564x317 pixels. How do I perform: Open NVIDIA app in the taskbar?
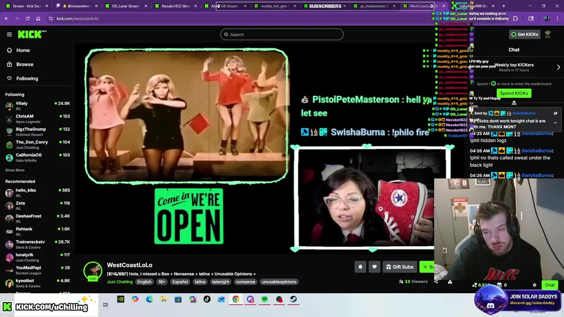pyautogui.click(x=120, y=299)
